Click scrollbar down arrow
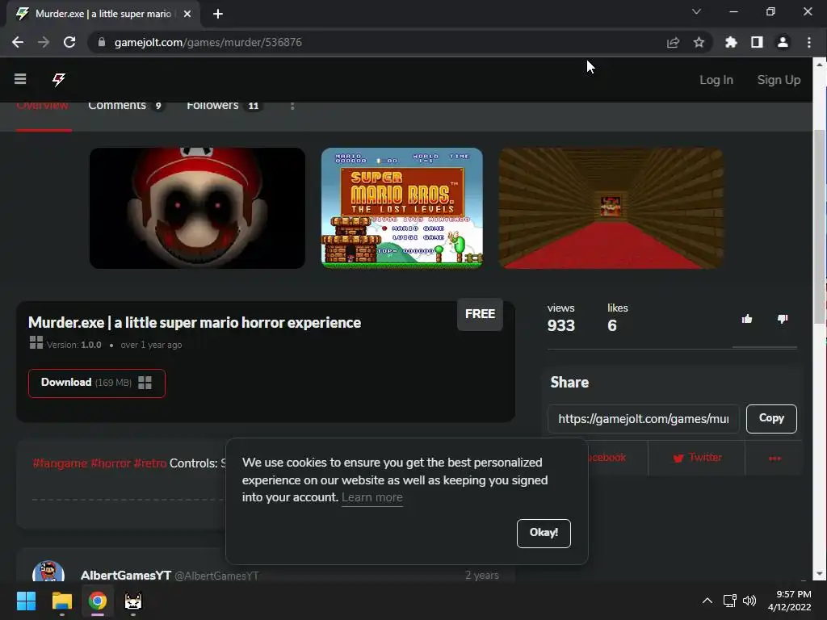The height and width of the screenshot is (620, 827). pos(820,574)
